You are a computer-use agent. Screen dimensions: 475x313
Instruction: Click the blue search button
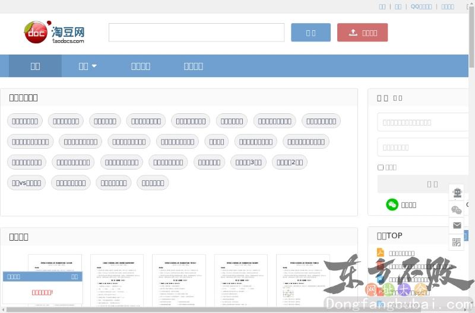pos(311,33)
